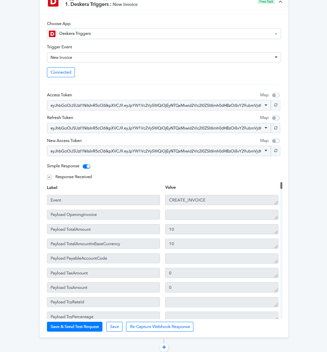Viewport: 327px width, 352px height.
Task: Click resize handle of CREATE_INVOICE value box
Action: coord(276,203)
